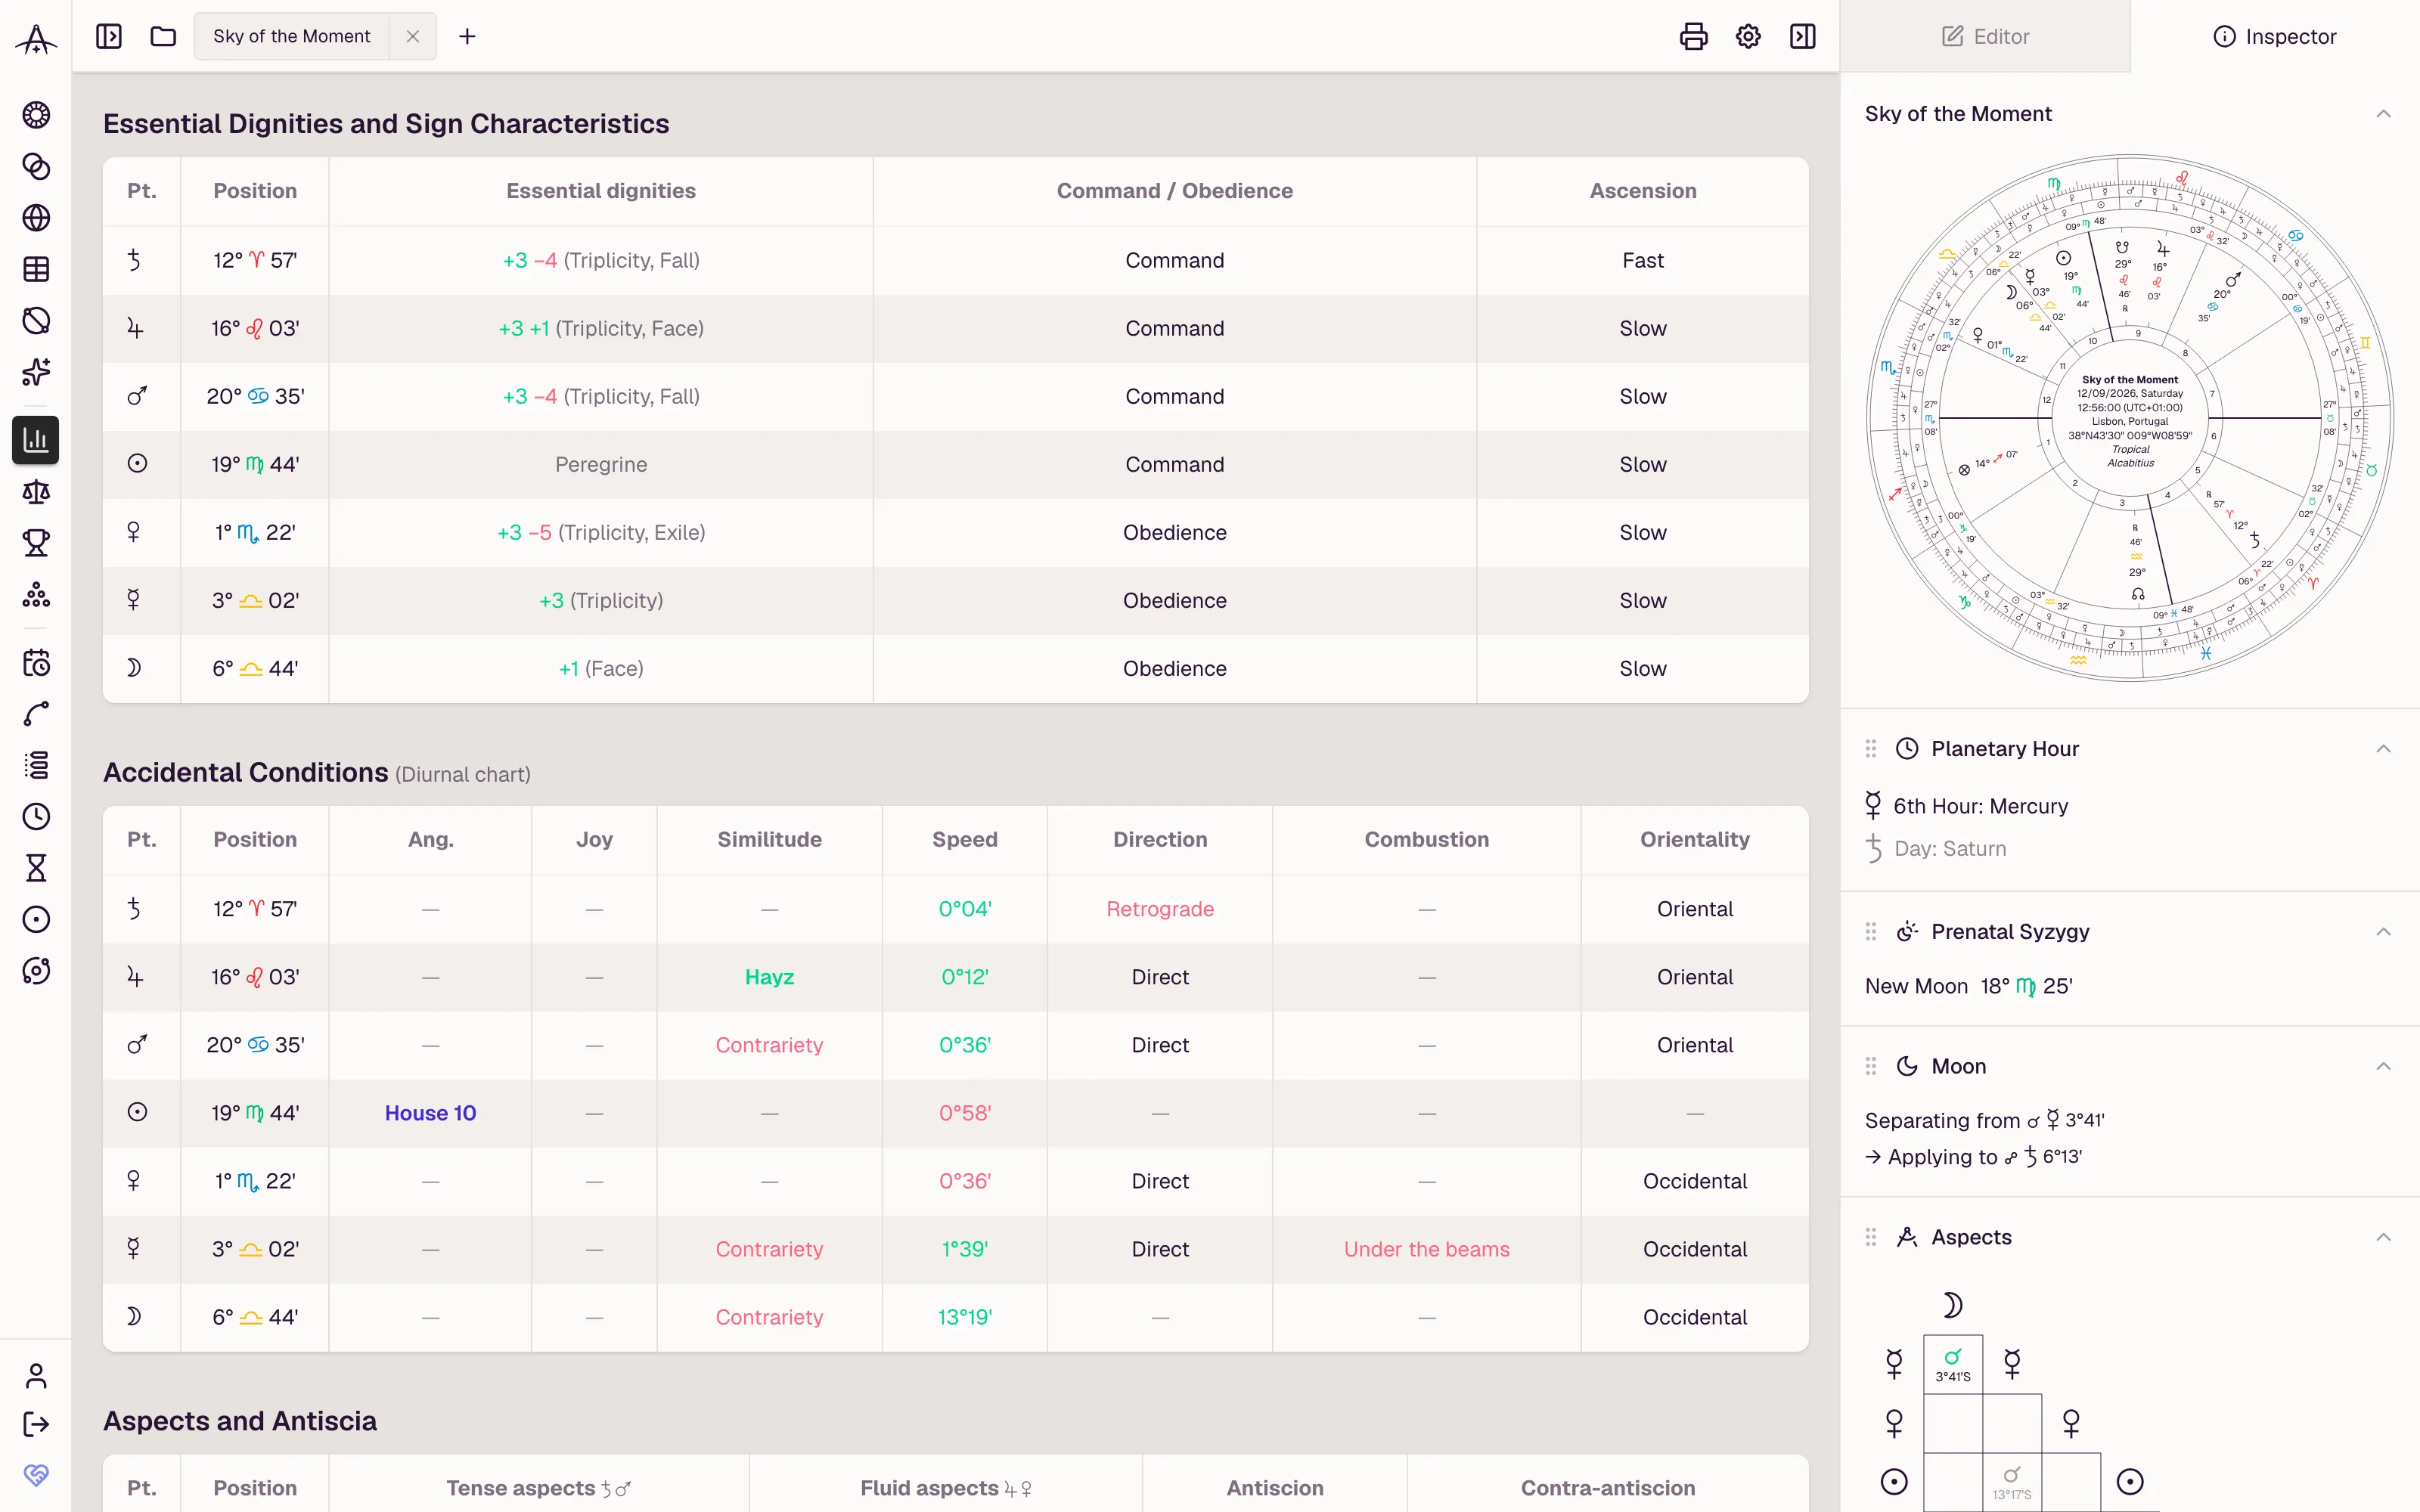
Task: Click the user profile icon
Action: (36, 1376)
